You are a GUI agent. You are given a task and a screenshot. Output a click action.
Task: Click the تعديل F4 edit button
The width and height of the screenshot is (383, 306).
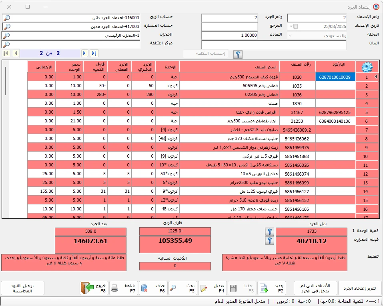pyautogui.click(x=213, y=288)
